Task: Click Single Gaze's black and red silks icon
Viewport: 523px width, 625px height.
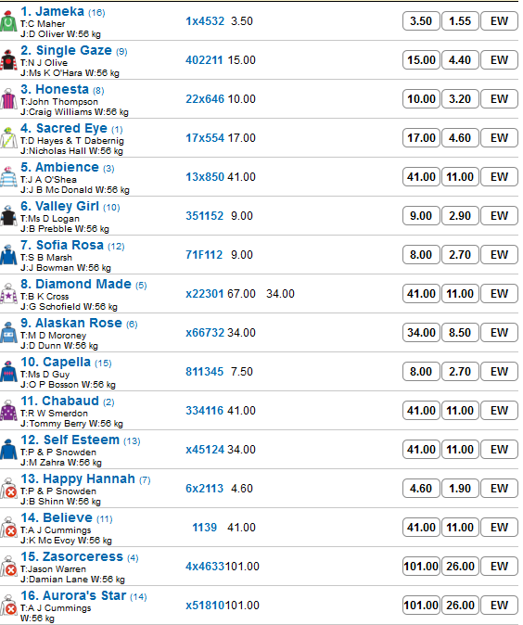Action: point(8,60)
